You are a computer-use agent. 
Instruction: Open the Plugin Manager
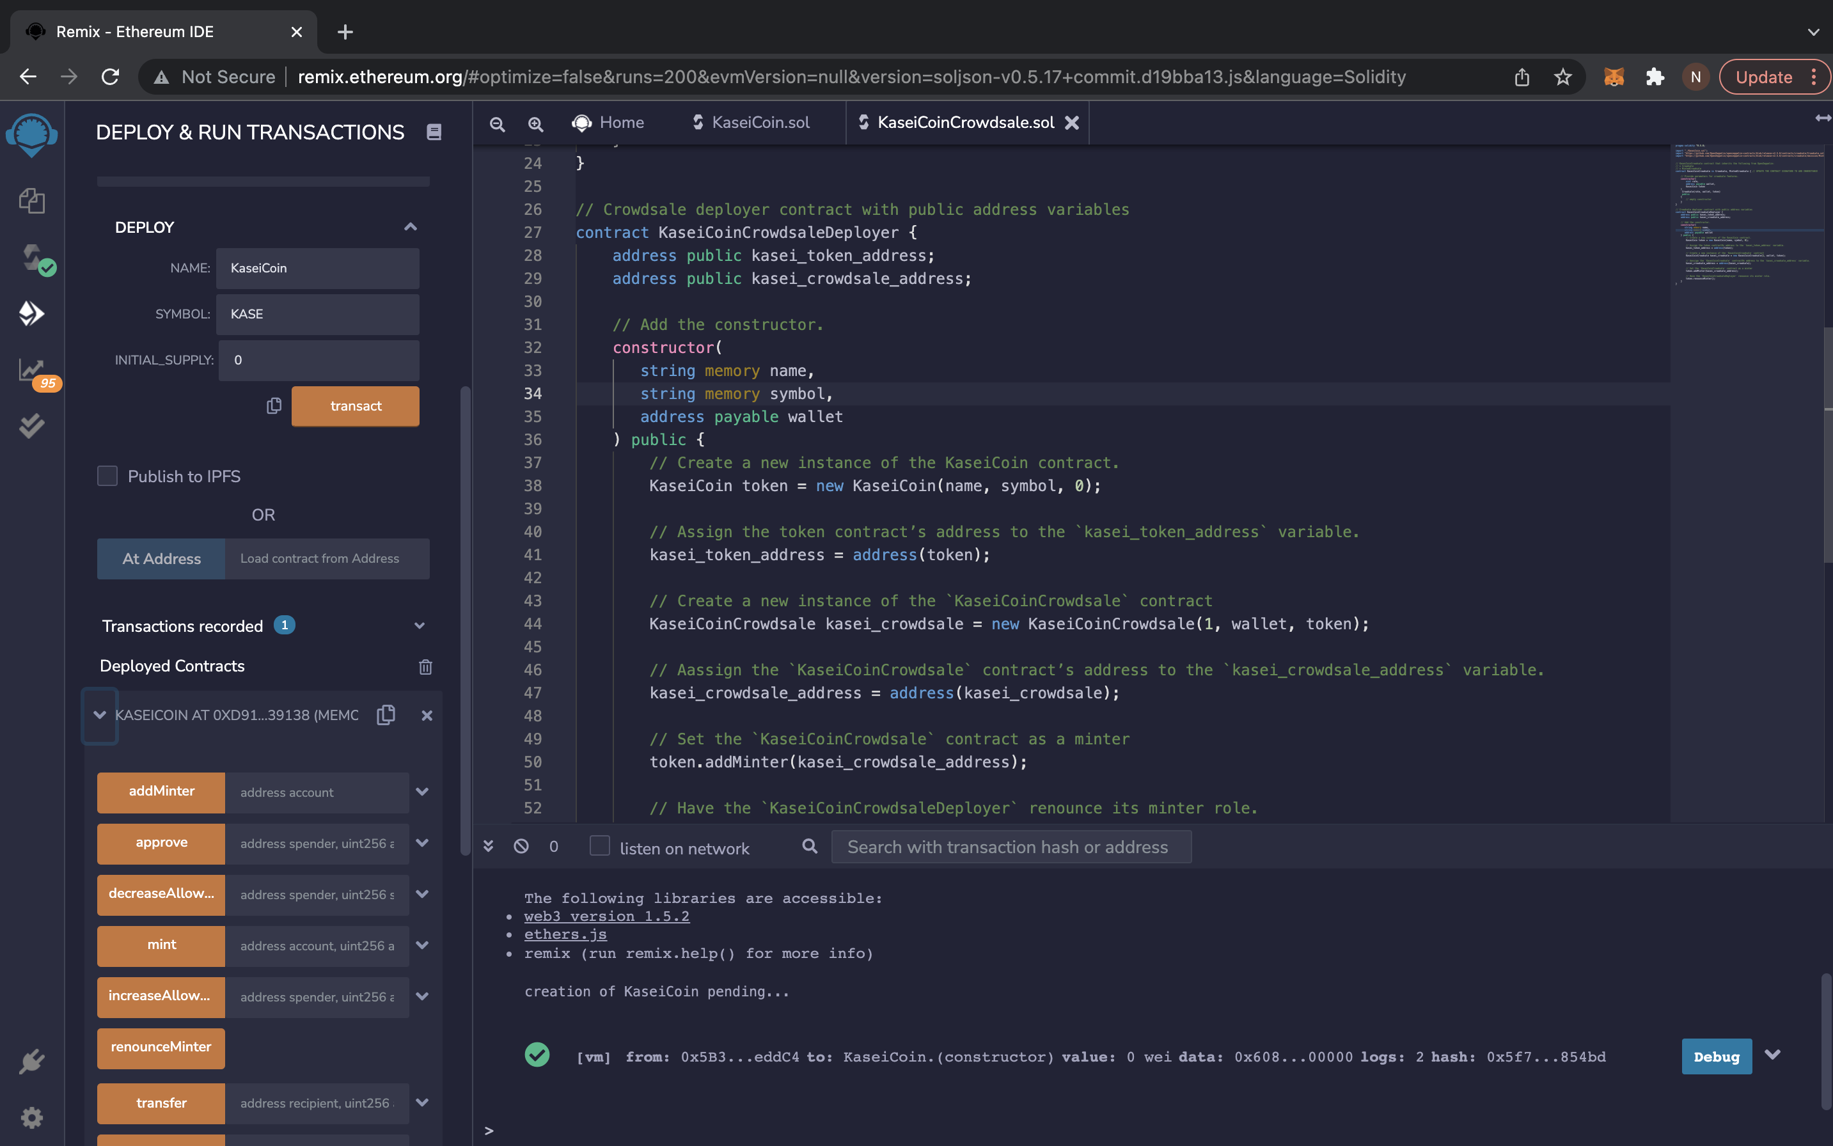coord(31,1060)
